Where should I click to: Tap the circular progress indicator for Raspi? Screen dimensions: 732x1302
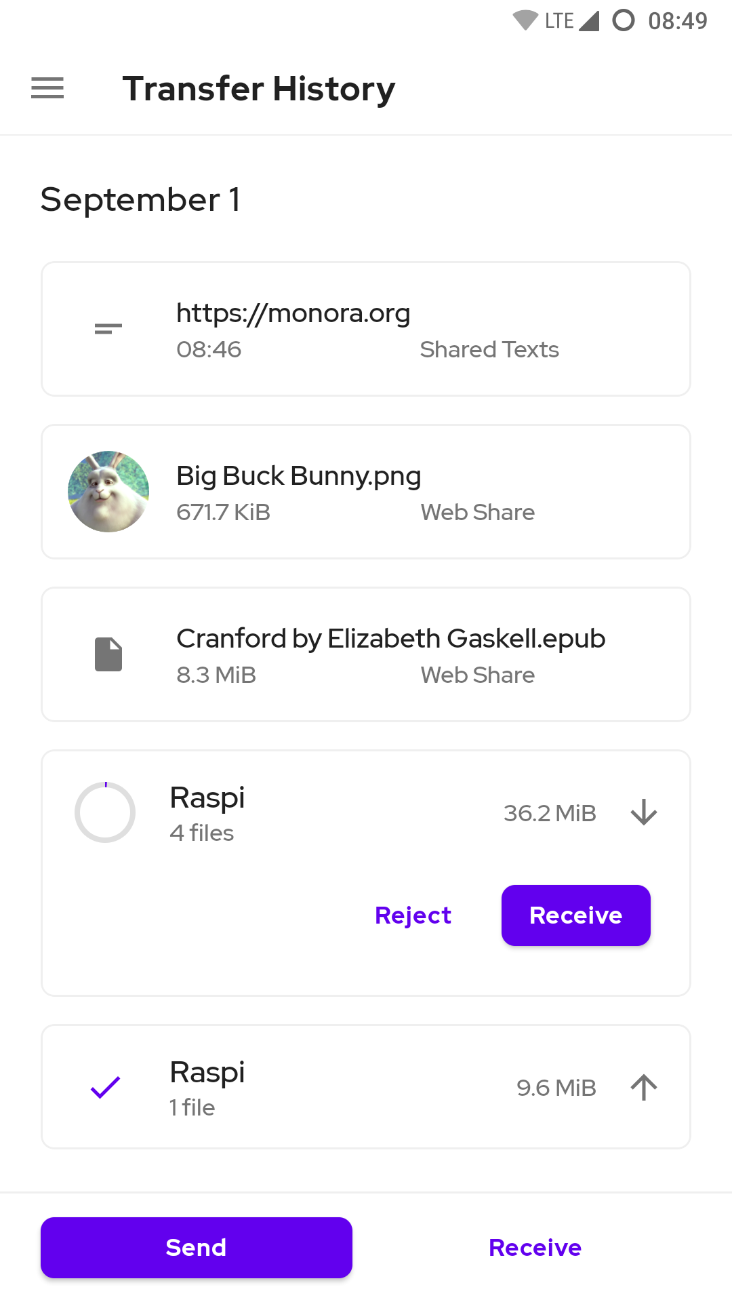[105, 812]
